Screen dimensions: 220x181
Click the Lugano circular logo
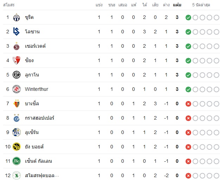[17, 75]
